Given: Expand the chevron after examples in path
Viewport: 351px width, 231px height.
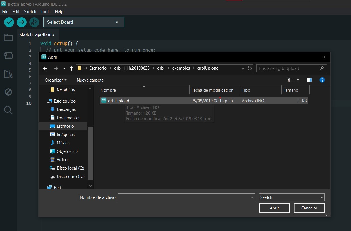Looking at the screenshot, I should (x=194, y=68).
